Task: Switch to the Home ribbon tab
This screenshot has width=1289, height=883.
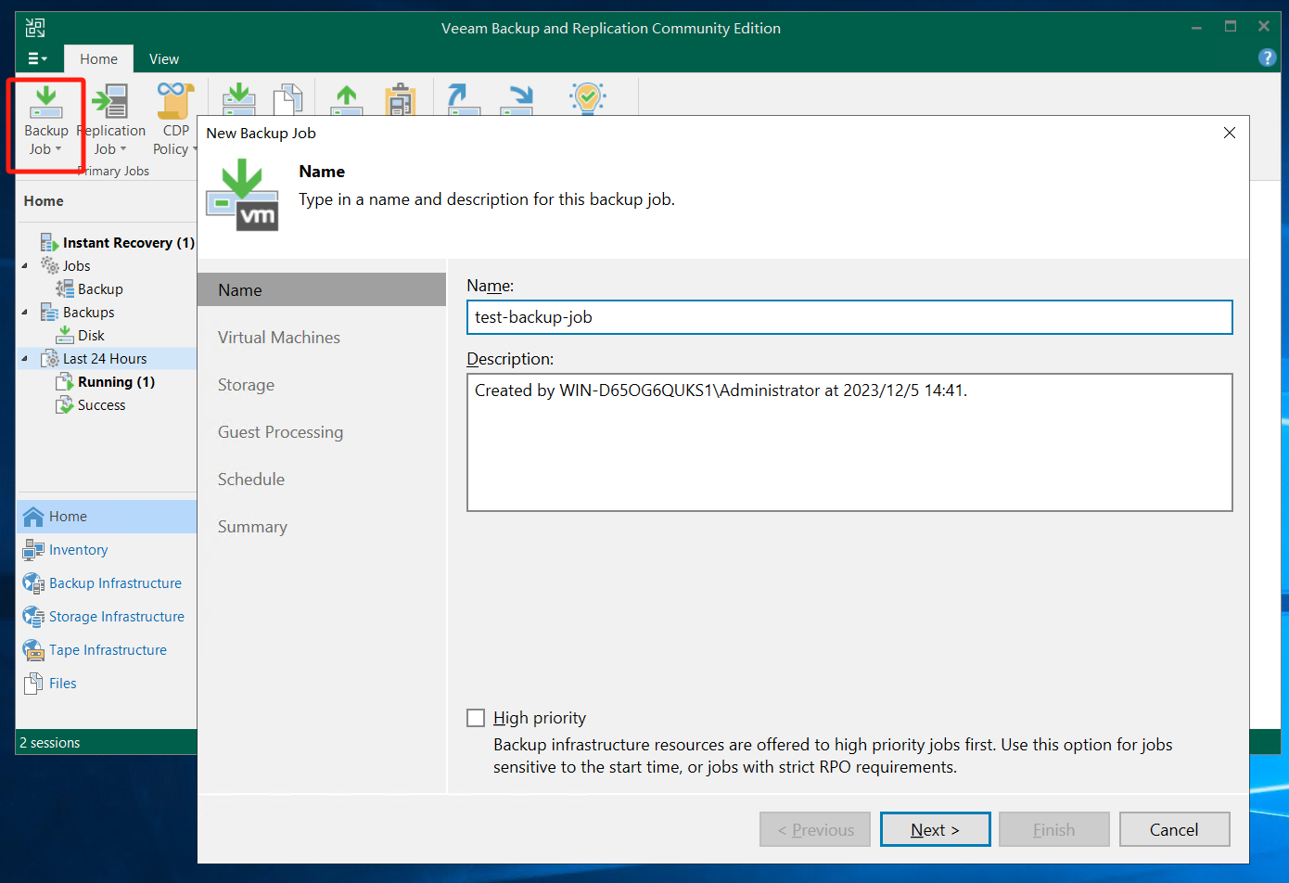Action: click(x=98, y=58)
